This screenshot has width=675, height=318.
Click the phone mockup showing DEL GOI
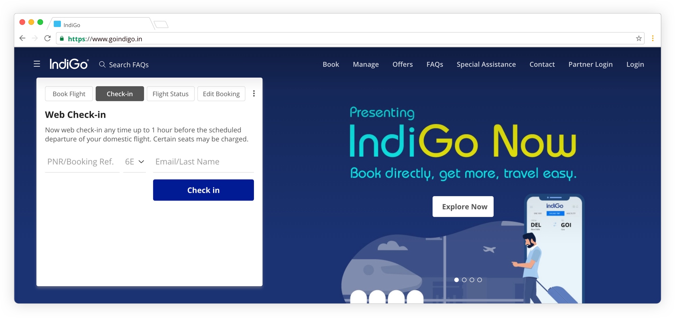coord(555,249)
